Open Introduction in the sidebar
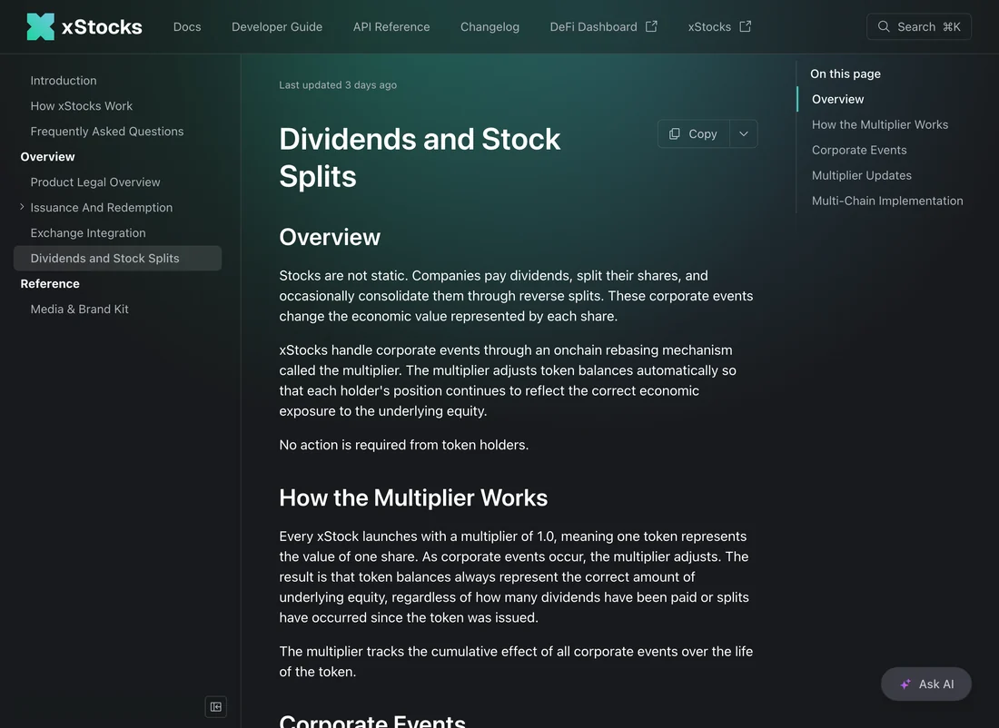 [64, 80]
